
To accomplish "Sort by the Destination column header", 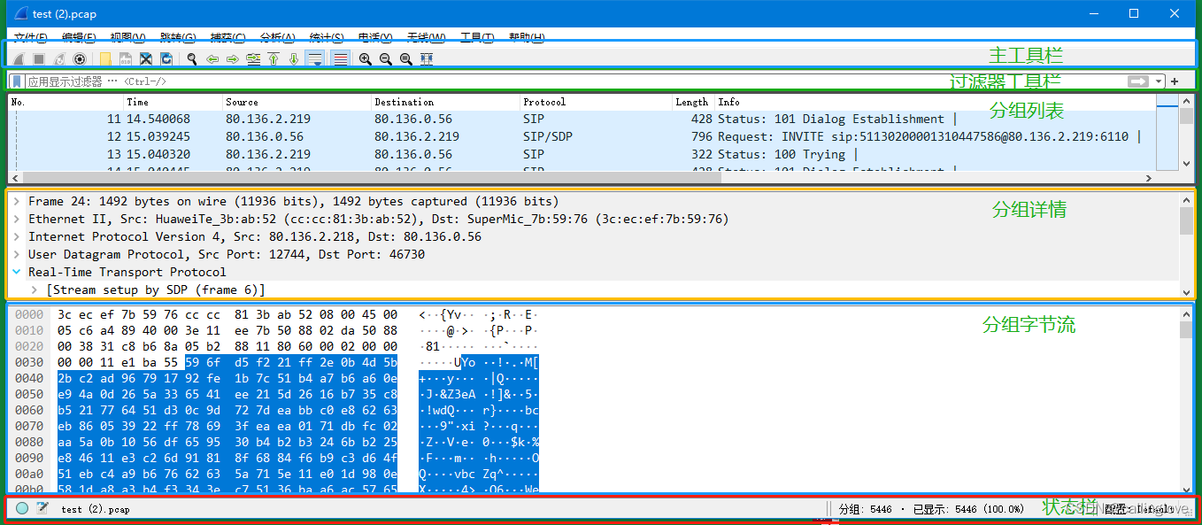I will pyautogui.click(x=445, y=102).
